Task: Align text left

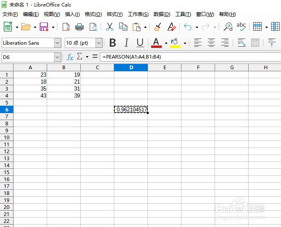Action: click(x=198, y=43)
